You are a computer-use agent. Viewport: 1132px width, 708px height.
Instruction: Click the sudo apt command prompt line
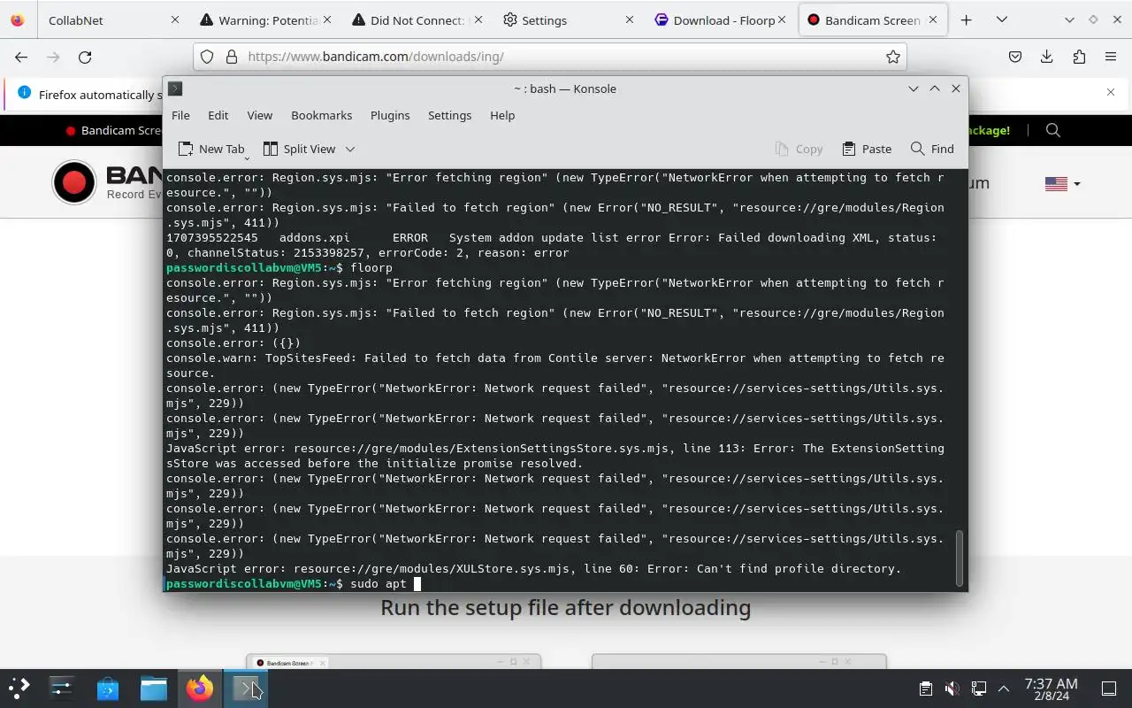[x=294, y=583]
